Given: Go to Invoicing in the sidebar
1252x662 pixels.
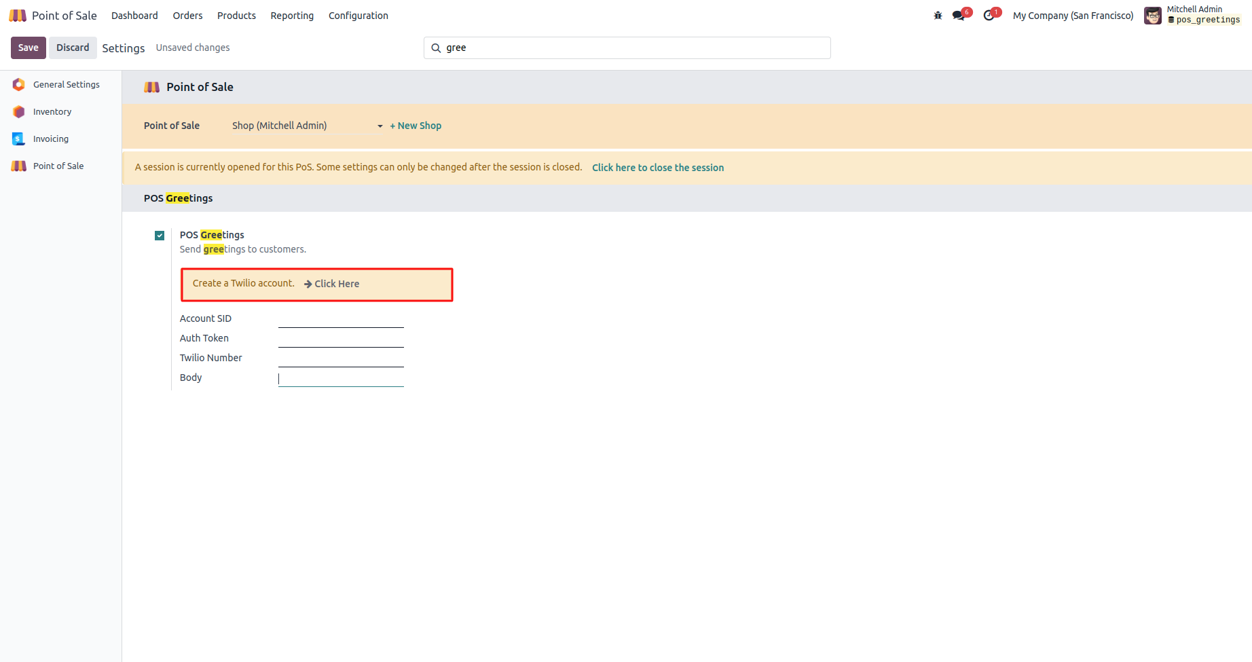Looking at the screenshot, I should pos(51,139).
